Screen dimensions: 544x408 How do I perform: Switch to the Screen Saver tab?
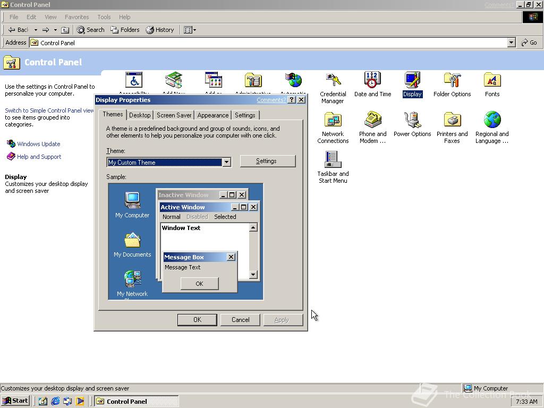tap(174, 115)
